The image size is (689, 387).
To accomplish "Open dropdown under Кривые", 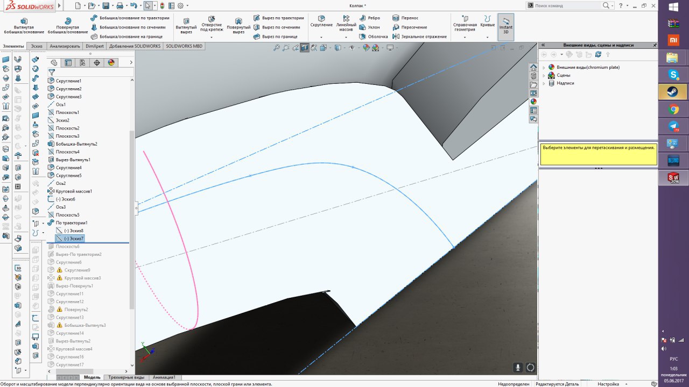I will (x=488, y=37).
